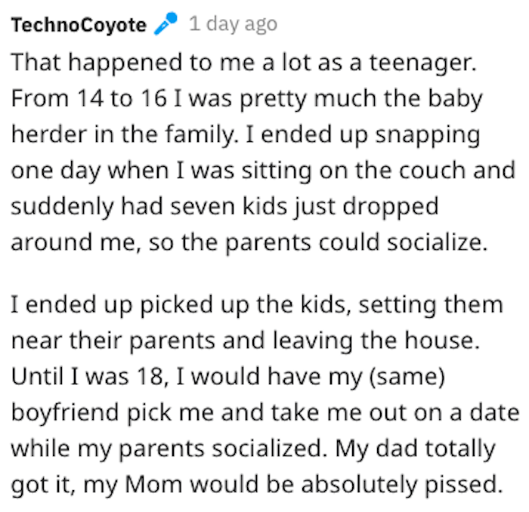This screenshot has height=512, width=529.
Task: Click the text 'Until I was 18'
Action: [x=90, y=377]
